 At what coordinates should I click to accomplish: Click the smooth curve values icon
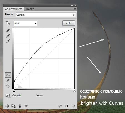(7, 86)
